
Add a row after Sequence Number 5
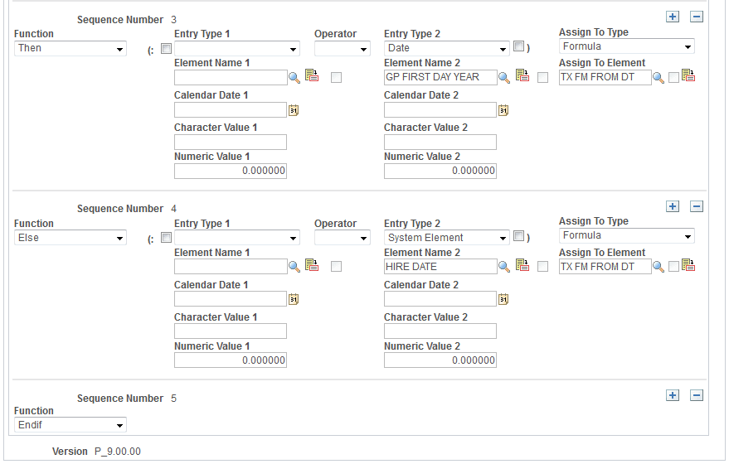point(673,395)
